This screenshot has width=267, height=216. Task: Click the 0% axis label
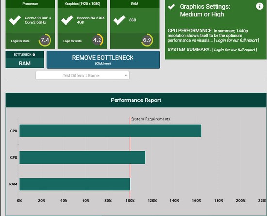(19, 201)
